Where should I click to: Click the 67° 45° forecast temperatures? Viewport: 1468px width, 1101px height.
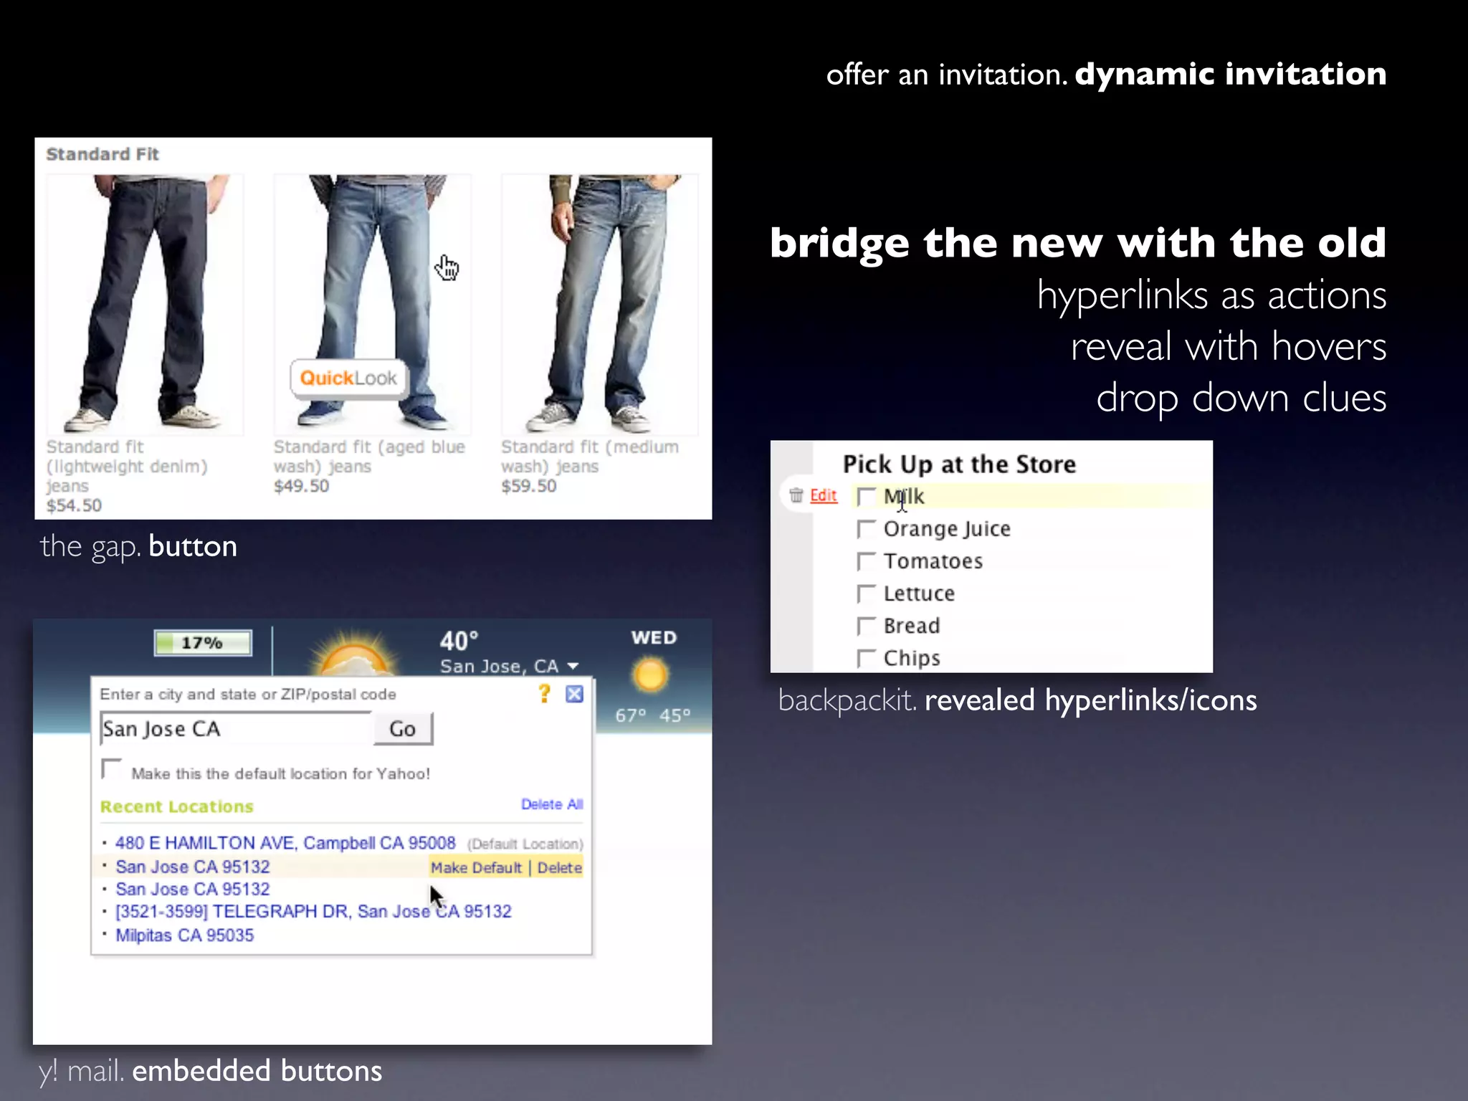click(652, 715)
